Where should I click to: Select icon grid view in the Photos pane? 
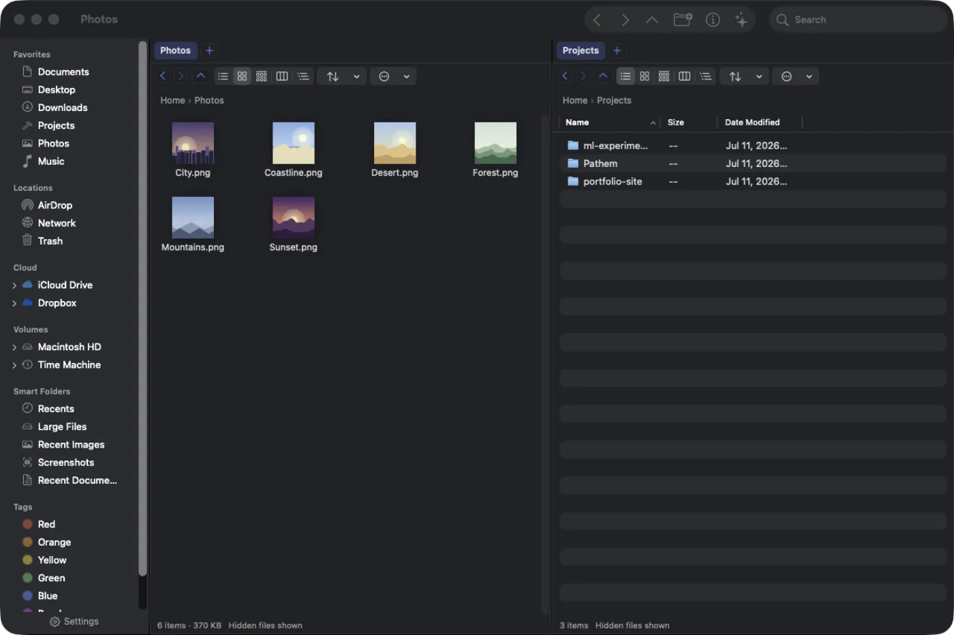click(242, 76)
